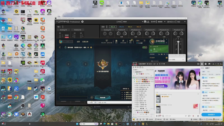
Task: Click the left Mobile IN mixer knob
Action: tap(118, 34)
